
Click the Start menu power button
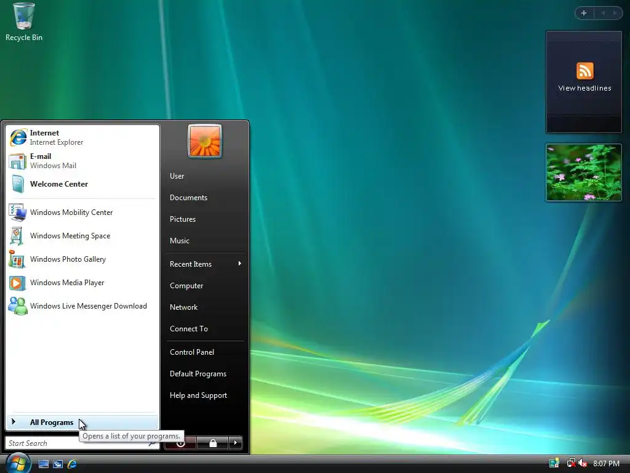tap(180, 443)
